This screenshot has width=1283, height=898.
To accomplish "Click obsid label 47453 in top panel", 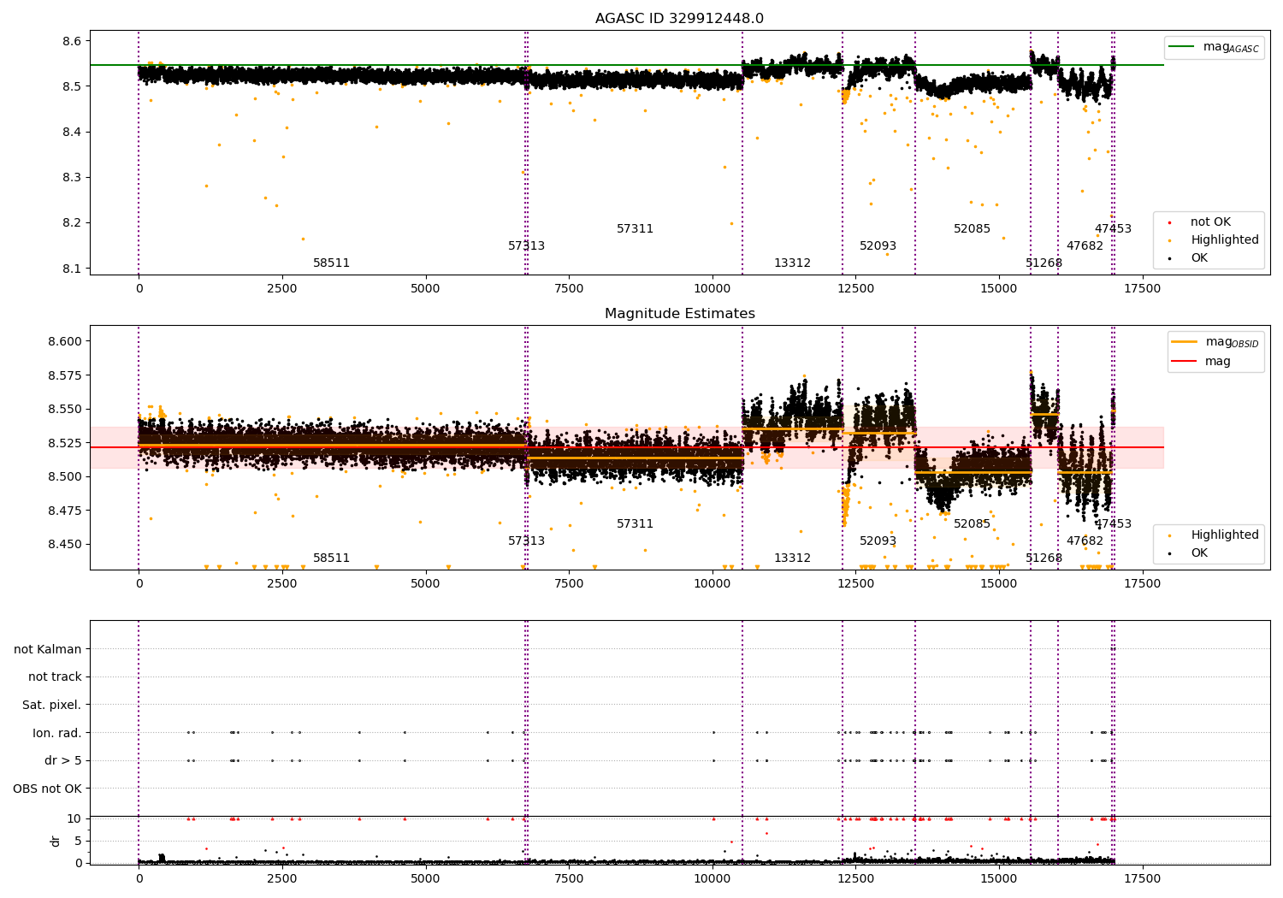I will click(1113, 228).
